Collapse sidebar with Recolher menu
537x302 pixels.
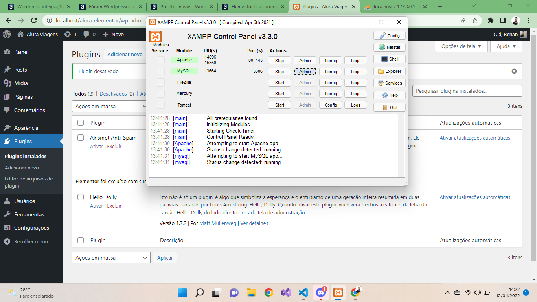click(x=26, y=241)
